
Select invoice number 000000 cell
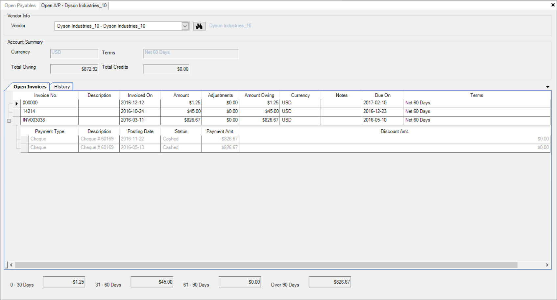[x=49, y=103]
